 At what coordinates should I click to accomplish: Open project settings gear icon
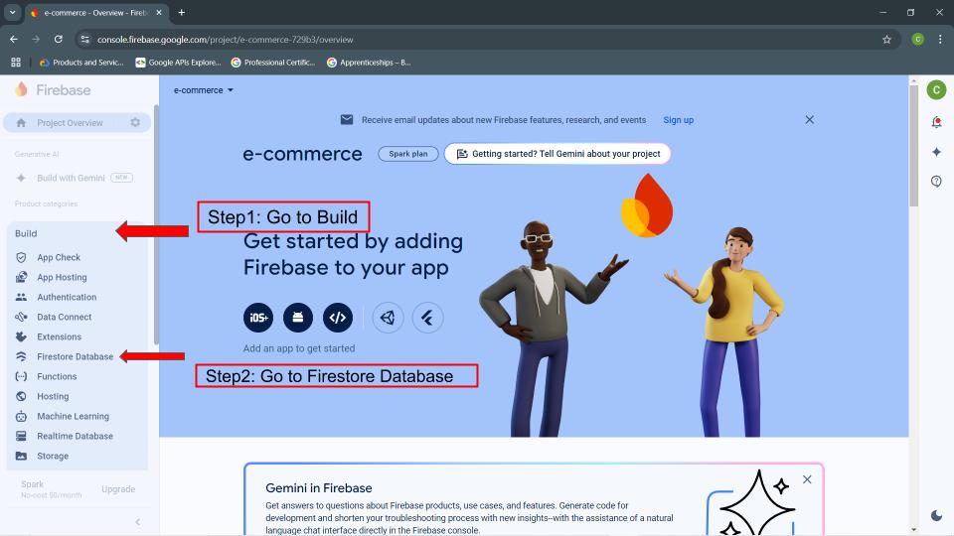click(135, 122)
